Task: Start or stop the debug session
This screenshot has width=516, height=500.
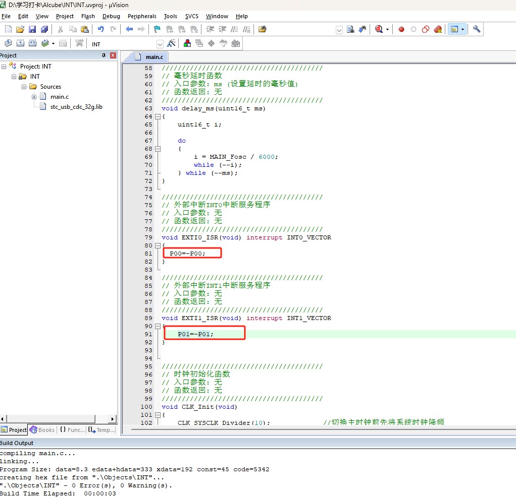Action: 379,29
